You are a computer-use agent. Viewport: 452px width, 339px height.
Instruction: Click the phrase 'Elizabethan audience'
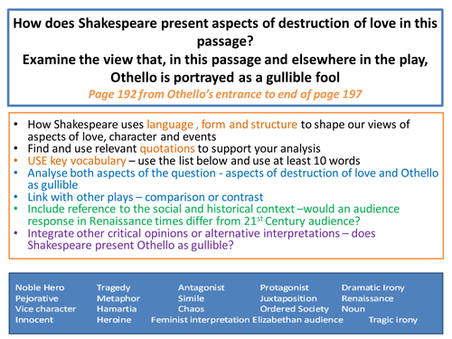(297, 320)
